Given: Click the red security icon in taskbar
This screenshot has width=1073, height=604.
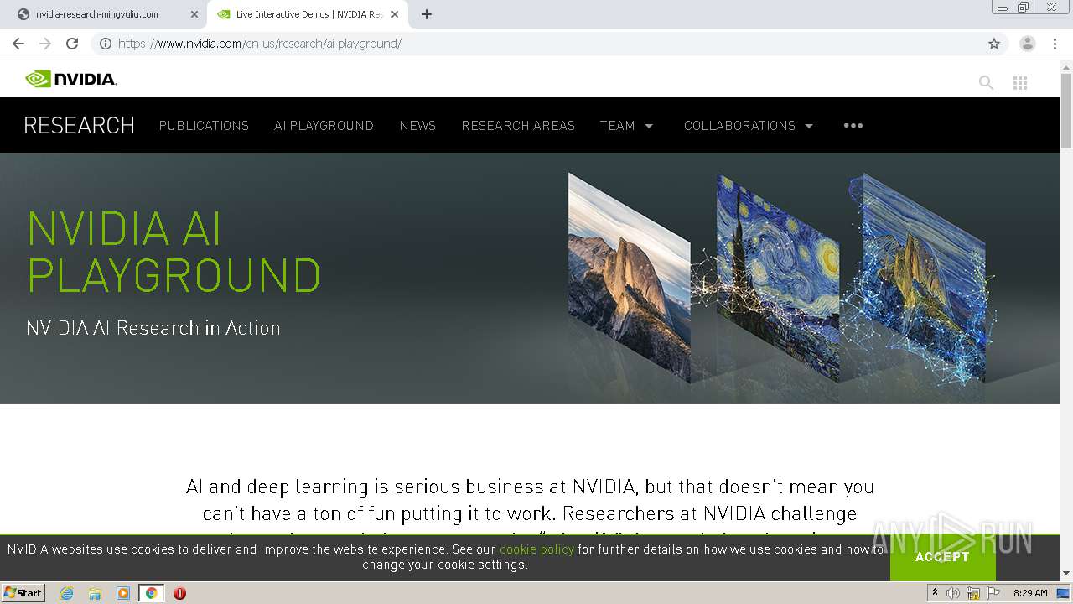Looking at the screenshot, I should tap(179, 593).
